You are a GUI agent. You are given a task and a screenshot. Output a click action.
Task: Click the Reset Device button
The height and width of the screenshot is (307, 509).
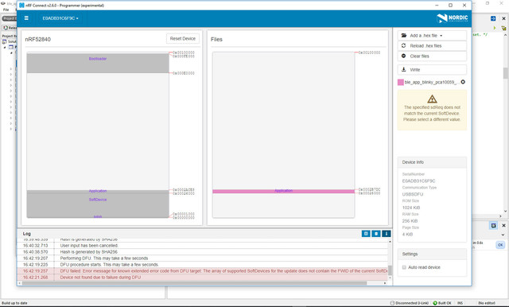click(x=183, y=38)
